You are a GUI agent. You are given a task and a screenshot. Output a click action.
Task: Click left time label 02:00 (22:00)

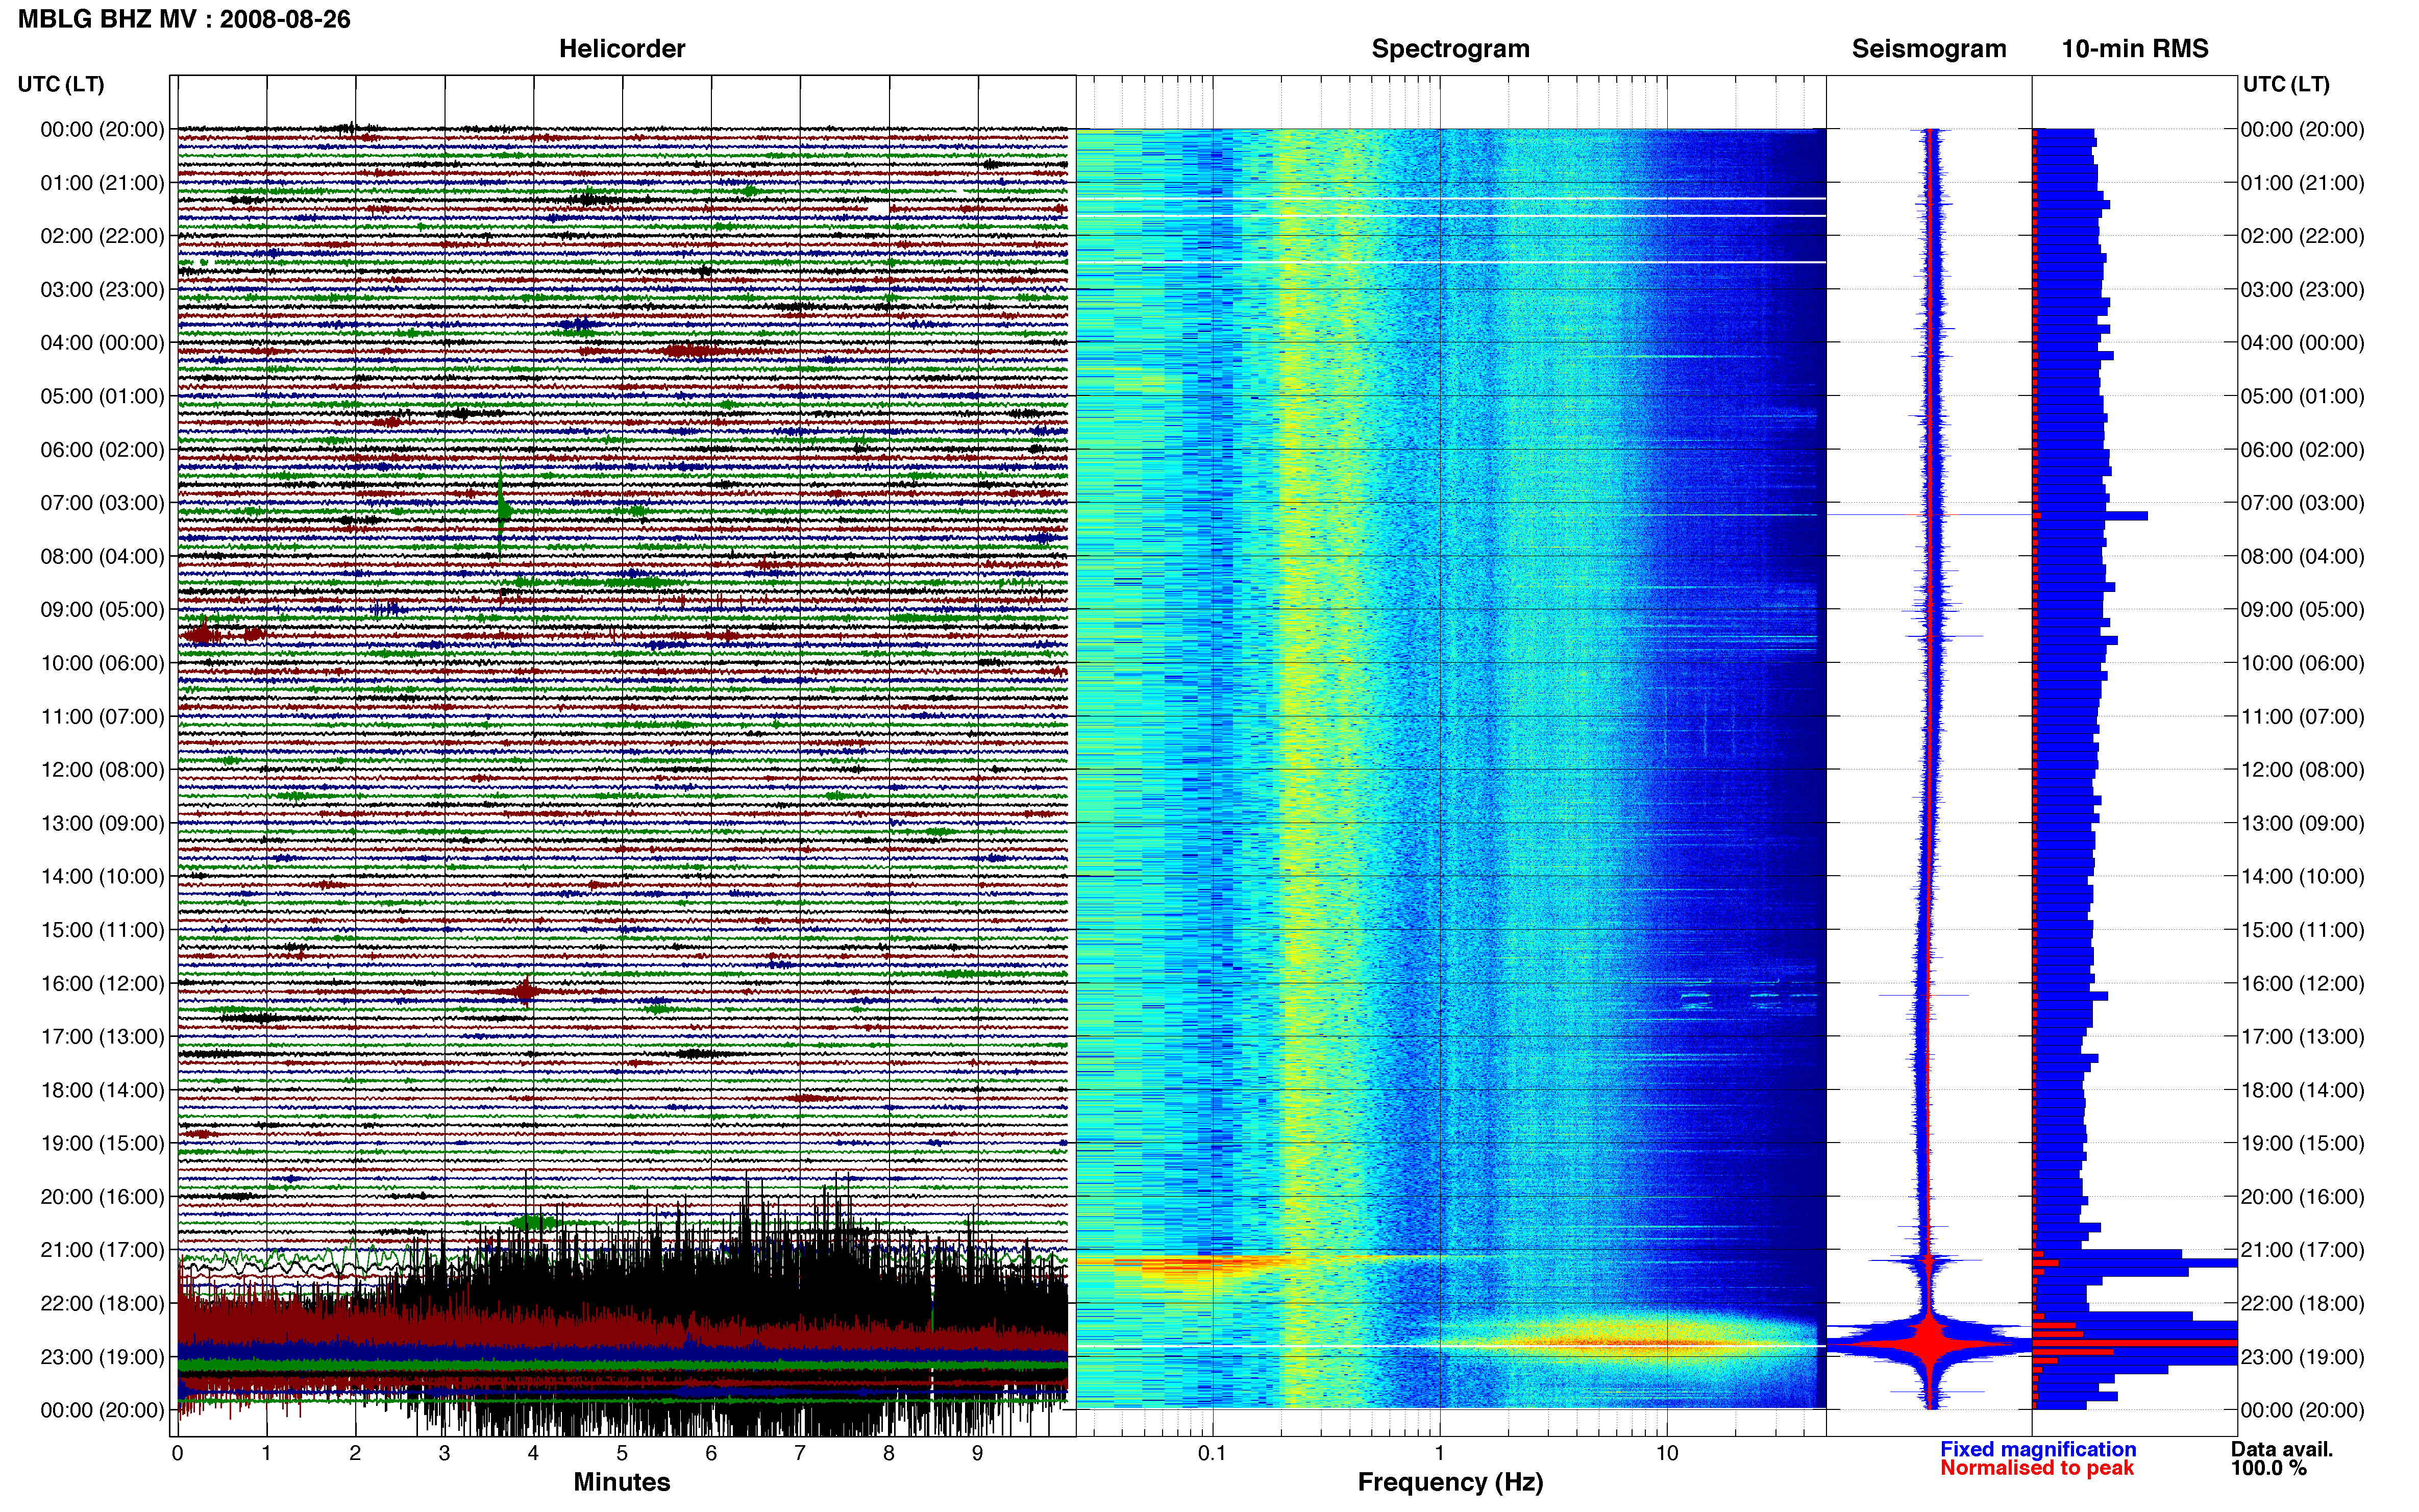pyautogui.click(x=102, y=236)
